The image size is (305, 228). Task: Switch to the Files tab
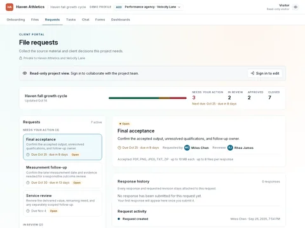tap(35, 20)
